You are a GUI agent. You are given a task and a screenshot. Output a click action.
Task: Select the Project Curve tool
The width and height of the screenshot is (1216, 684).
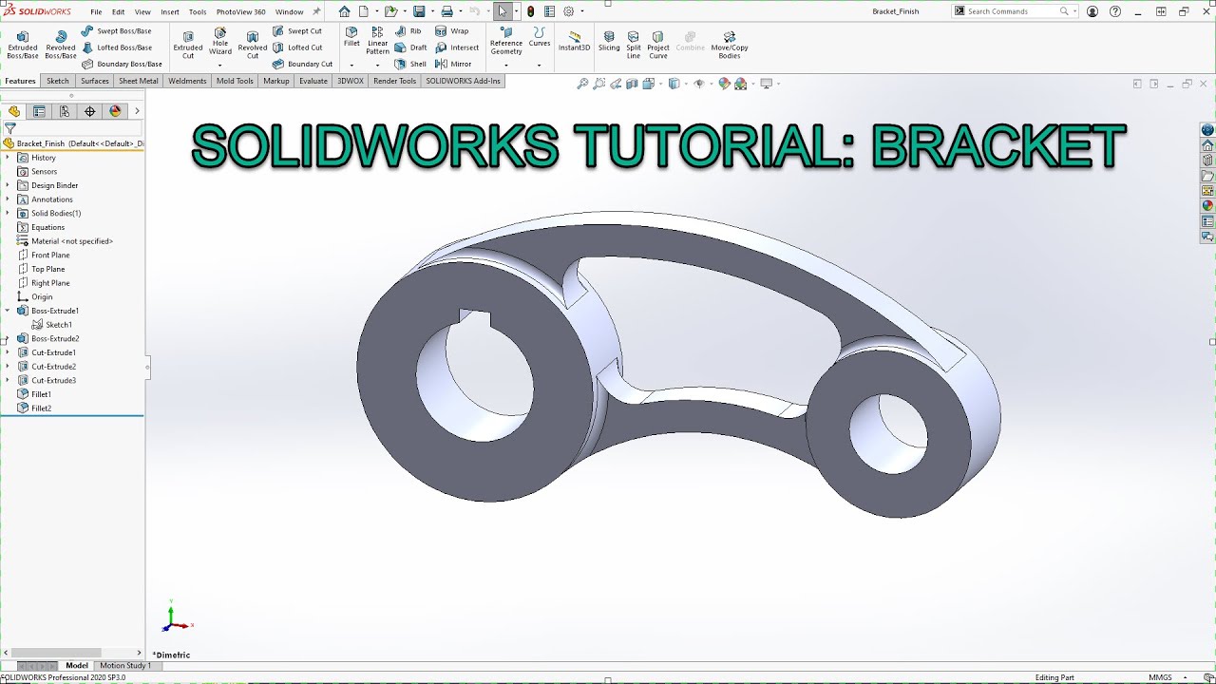(x=658, y=44)
